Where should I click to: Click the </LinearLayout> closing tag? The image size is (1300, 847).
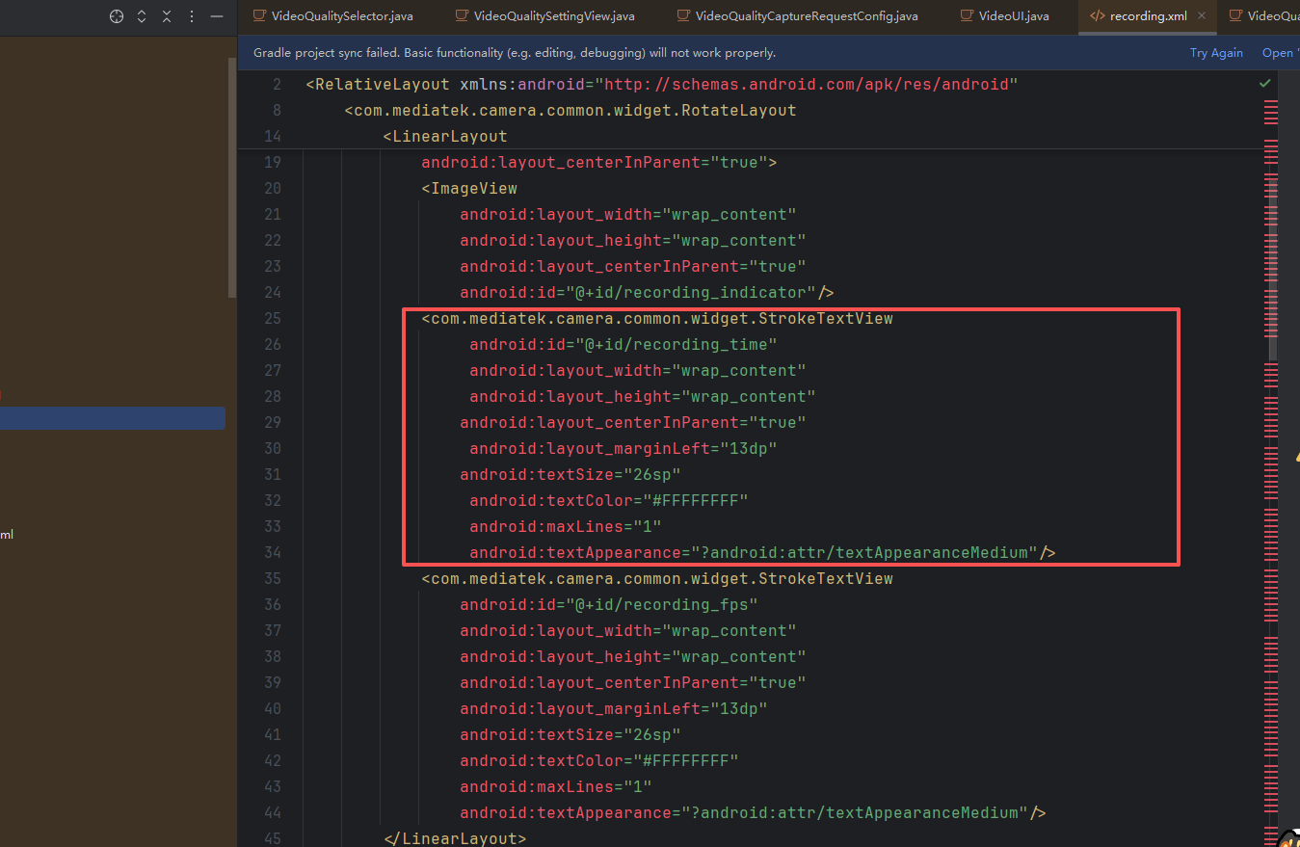(455, 839)
